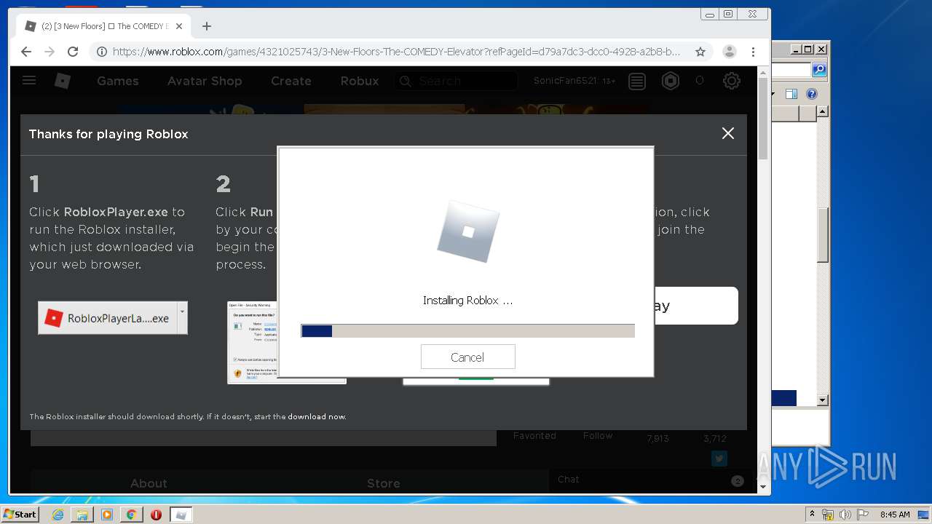
Task: Click the taskbar clock showing 8:45 AM
Action: click(x=895, y=515)
